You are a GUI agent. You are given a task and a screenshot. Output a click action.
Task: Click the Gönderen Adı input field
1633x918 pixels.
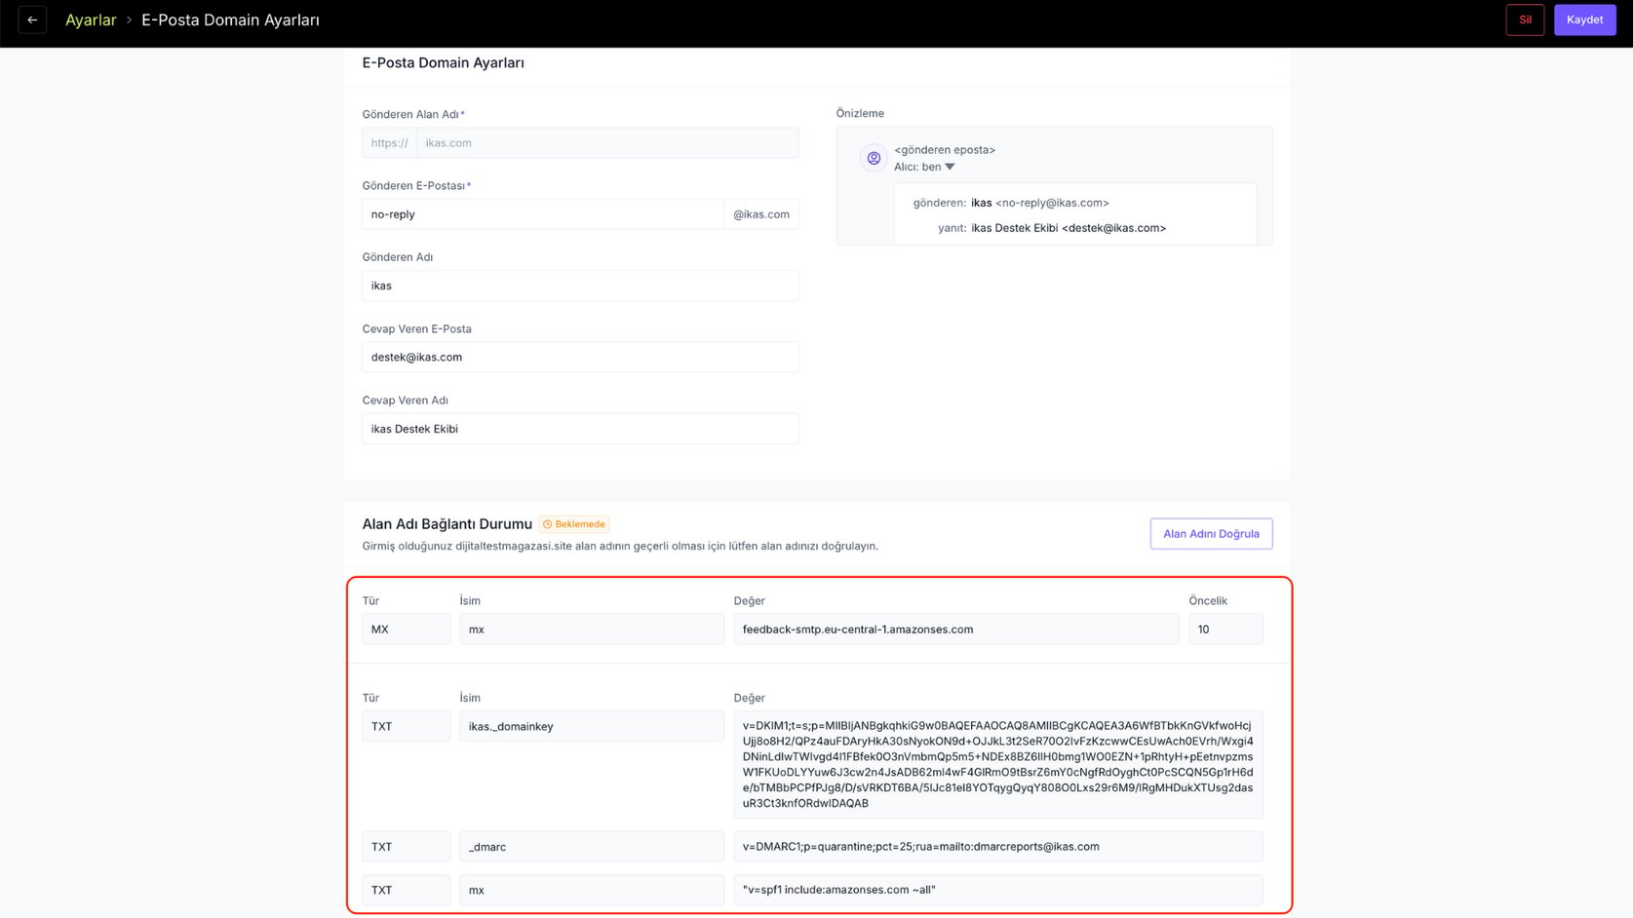(580, 286)
